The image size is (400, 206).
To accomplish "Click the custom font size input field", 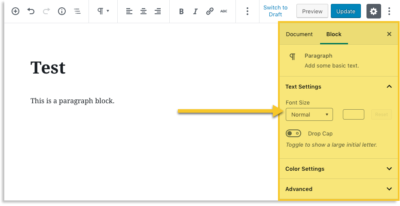I will pos(353,114).
